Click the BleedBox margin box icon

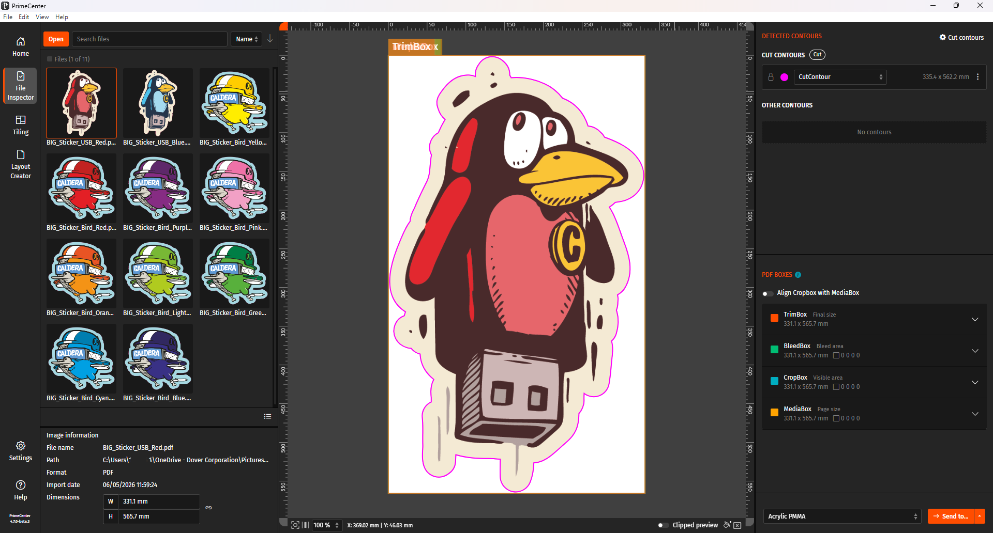coord(836,355)
